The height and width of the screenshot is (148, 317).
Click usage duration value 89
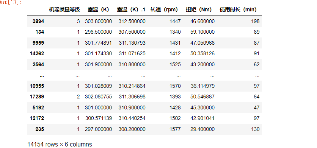257,32
